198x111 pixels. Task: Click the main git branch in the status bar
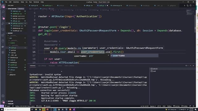7,106
